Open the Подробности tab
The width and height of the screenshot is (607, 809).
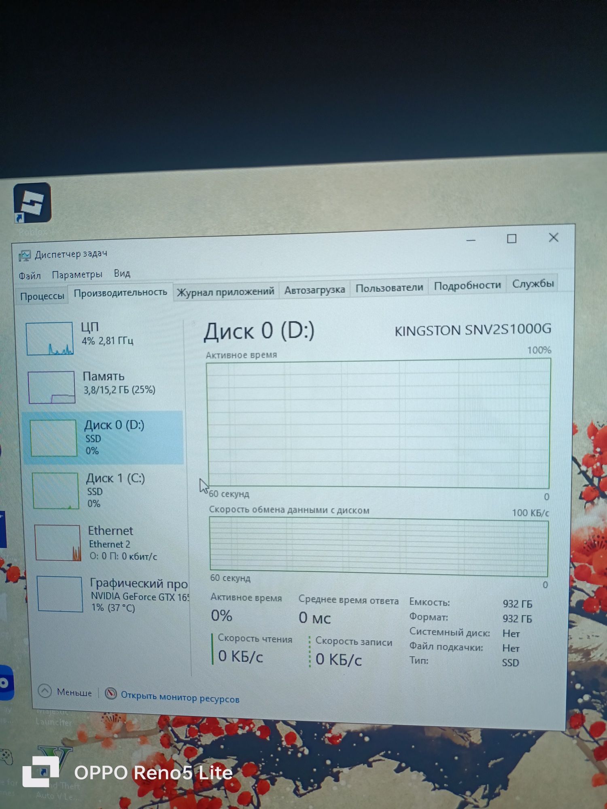[x=467, y=286]
